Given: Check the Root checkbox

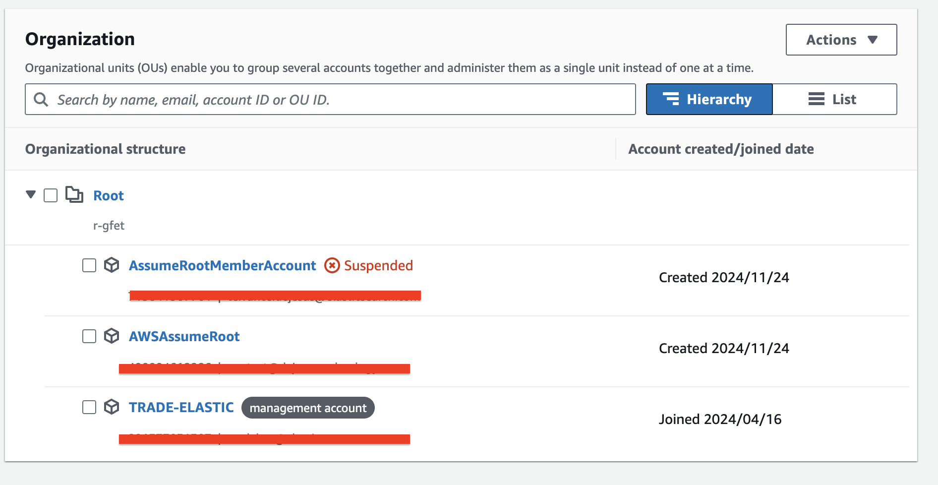Looking at the screenshot, I should click(x=51, y=195).
